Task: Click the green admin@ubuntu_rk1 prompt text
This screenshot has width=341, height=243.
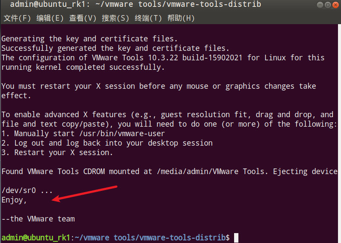Action: point(35,238)
